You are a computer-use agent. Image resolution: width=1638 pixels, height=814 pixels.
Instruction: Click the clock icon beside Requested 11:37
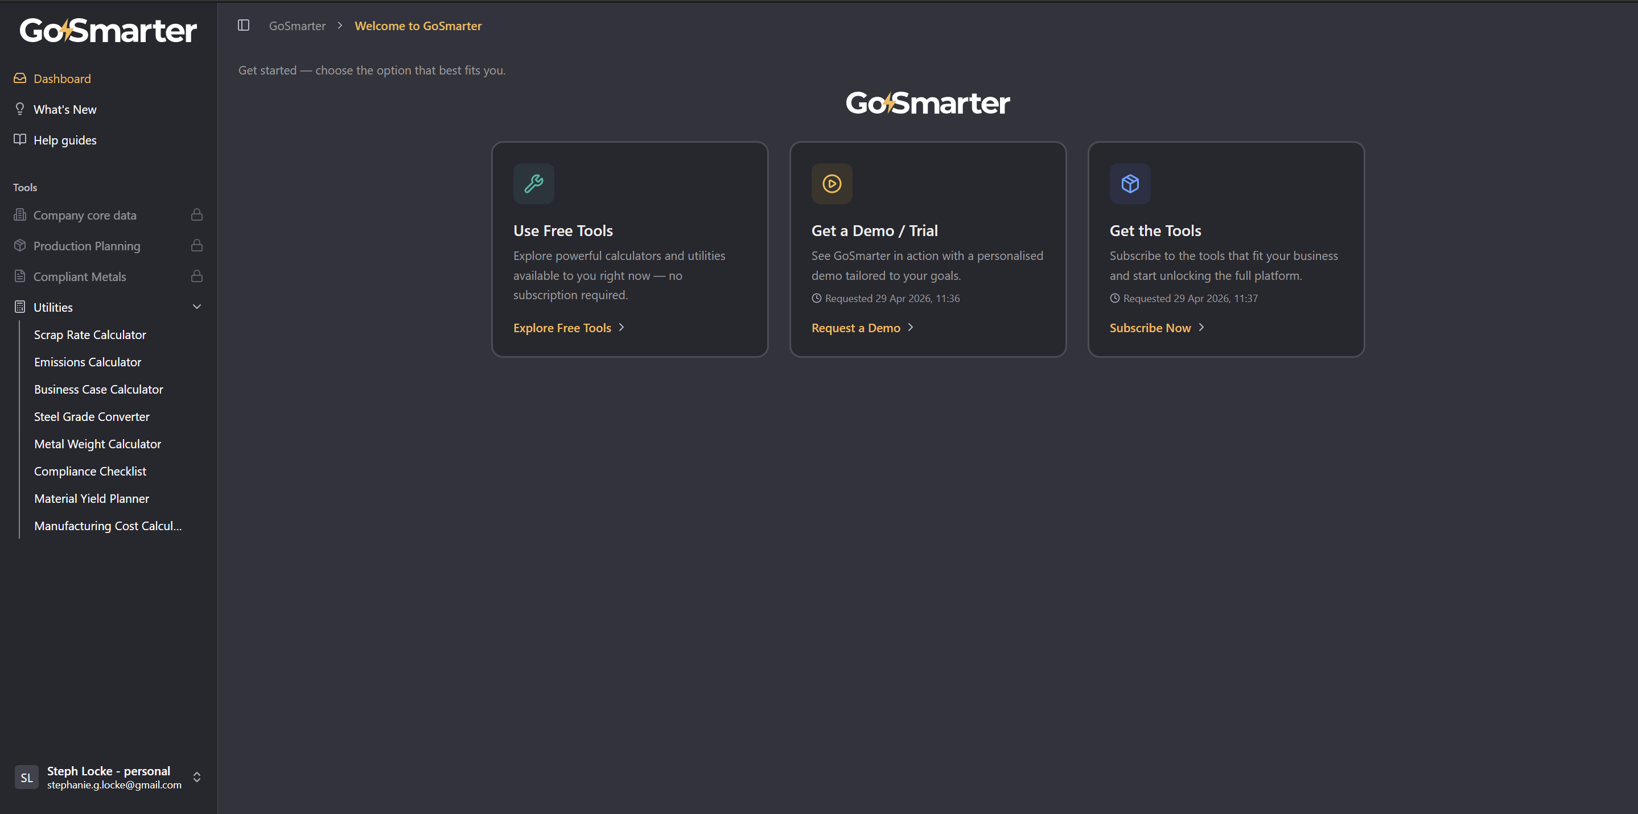click(x=1115, y=298)
